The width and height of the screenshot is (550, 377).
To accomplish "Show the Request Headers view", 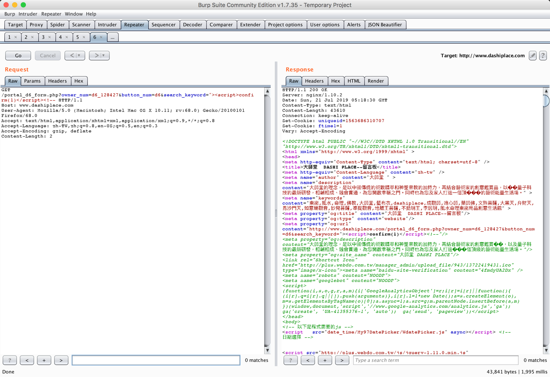I will [x=58, y=81].
